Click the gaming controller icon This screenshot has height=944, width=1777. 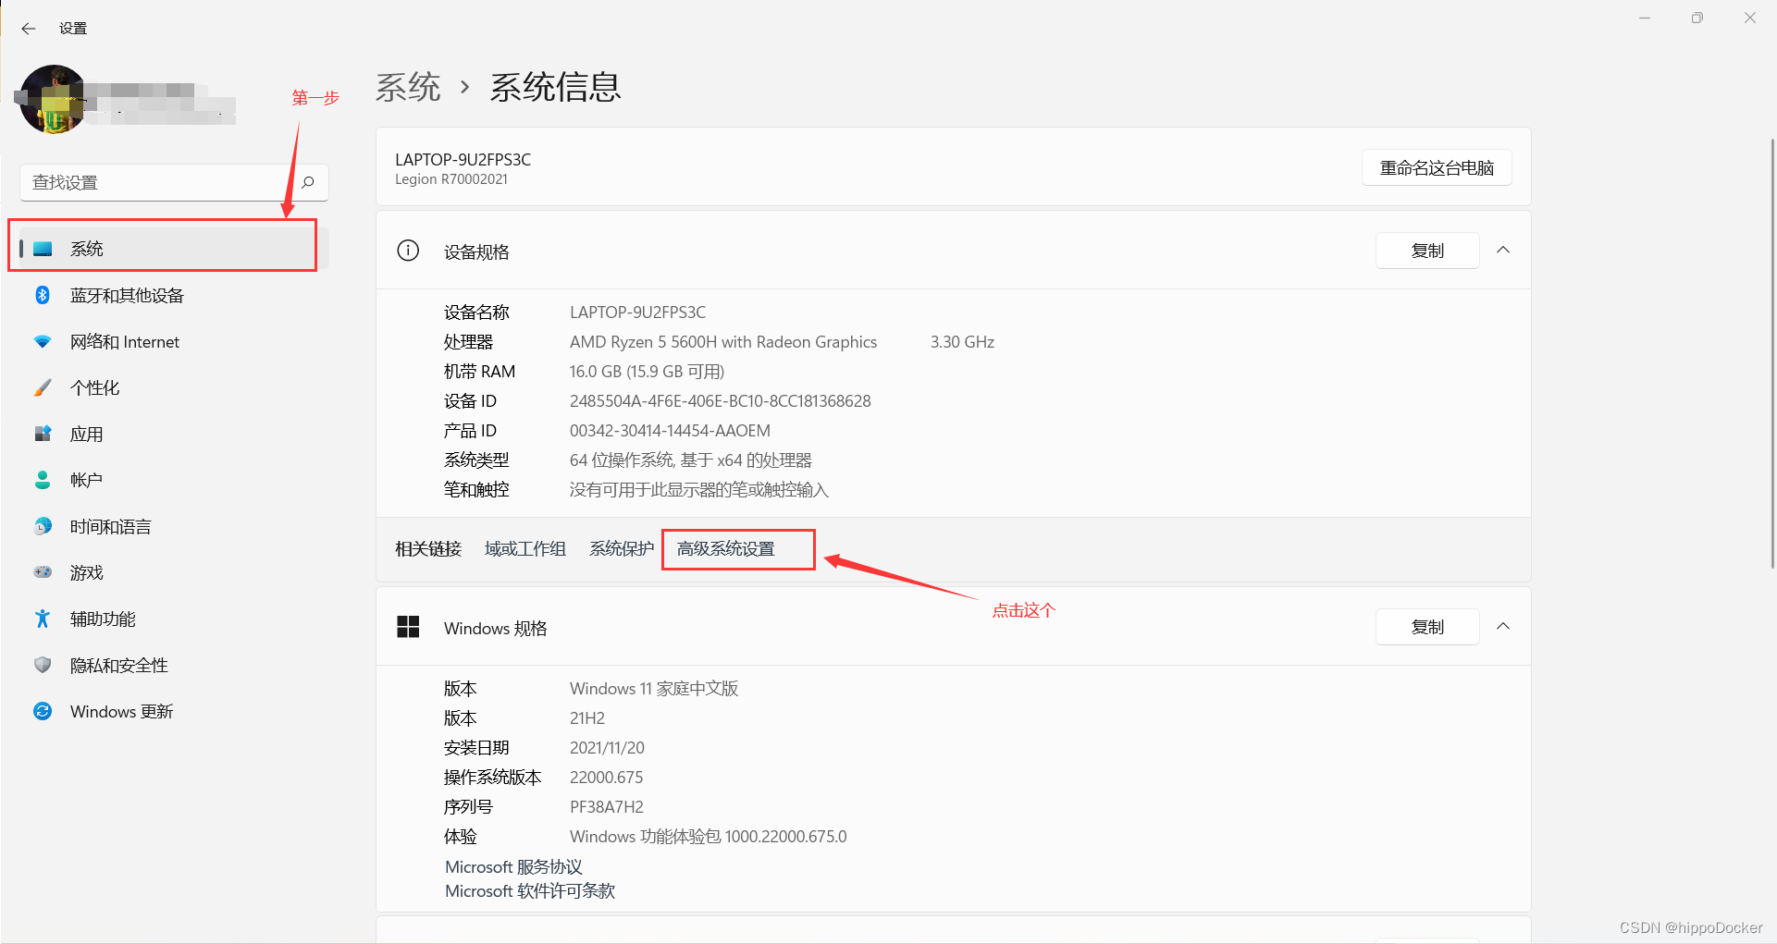pos(43,572)
